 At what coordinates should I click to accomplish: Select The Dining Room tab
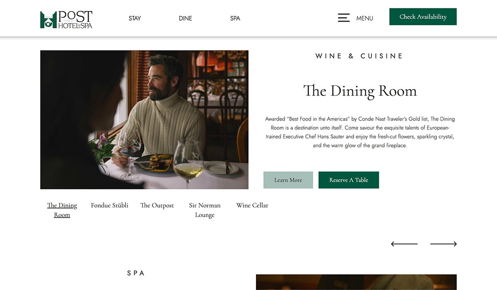point(62,210)
